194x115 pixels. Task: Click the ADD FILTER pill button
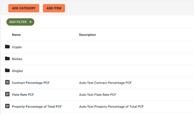click(20, 22)
